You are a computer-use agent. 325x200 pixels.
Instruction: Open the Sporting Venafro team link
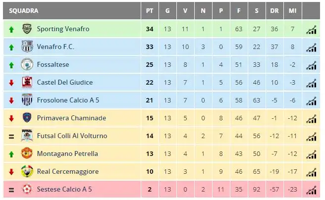pos(63,29)
